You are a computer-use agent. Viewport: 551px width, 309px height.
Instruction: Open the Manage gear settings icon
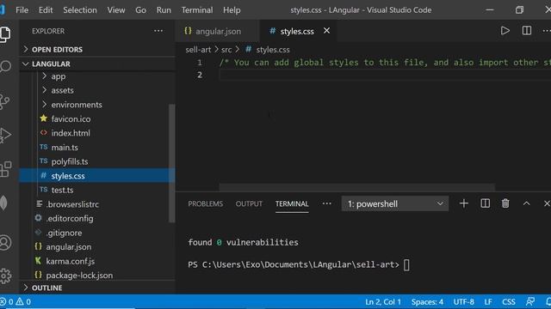[5, 276]
